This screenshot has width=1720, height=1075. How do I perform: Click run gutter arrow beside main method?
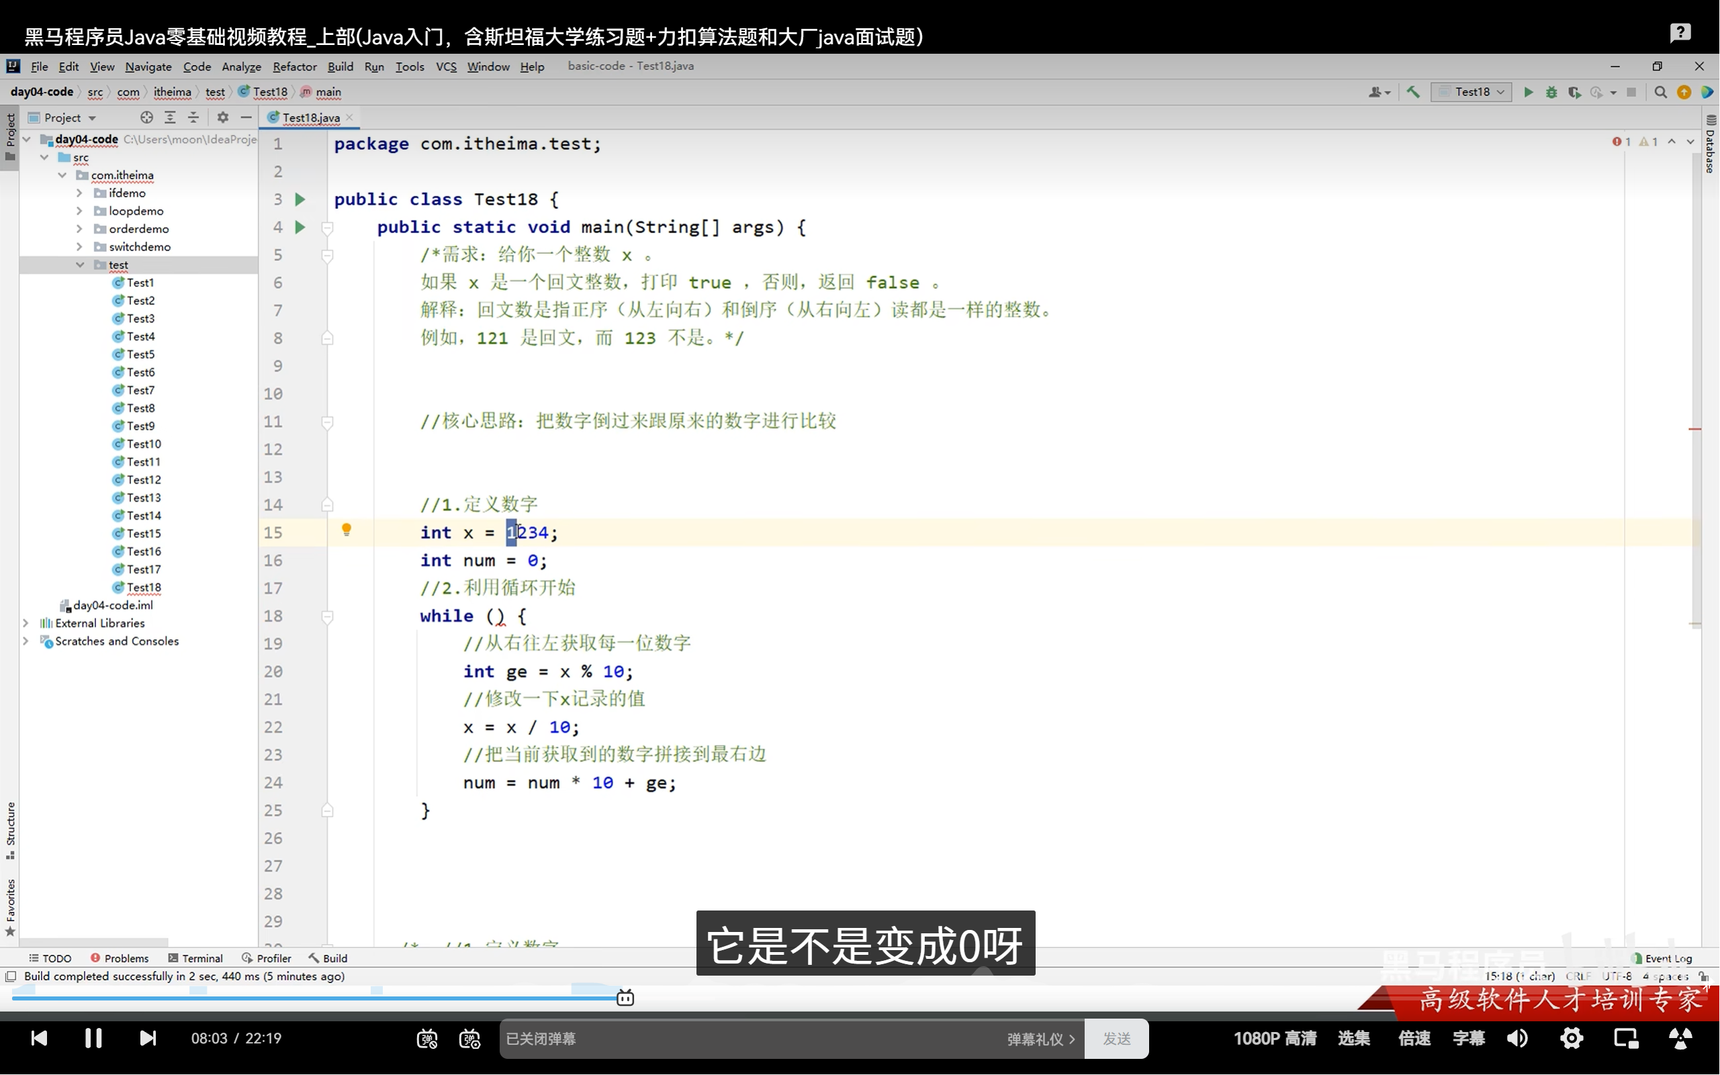300,228
